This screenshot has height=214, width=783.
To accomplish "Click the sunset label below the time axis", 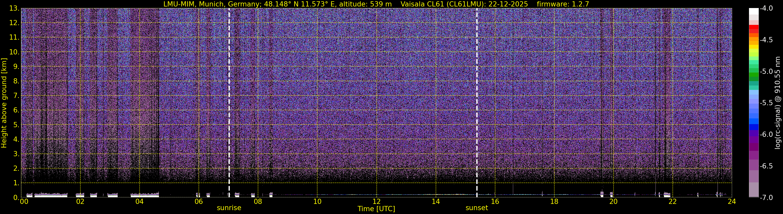I will (x=477, y=208).
